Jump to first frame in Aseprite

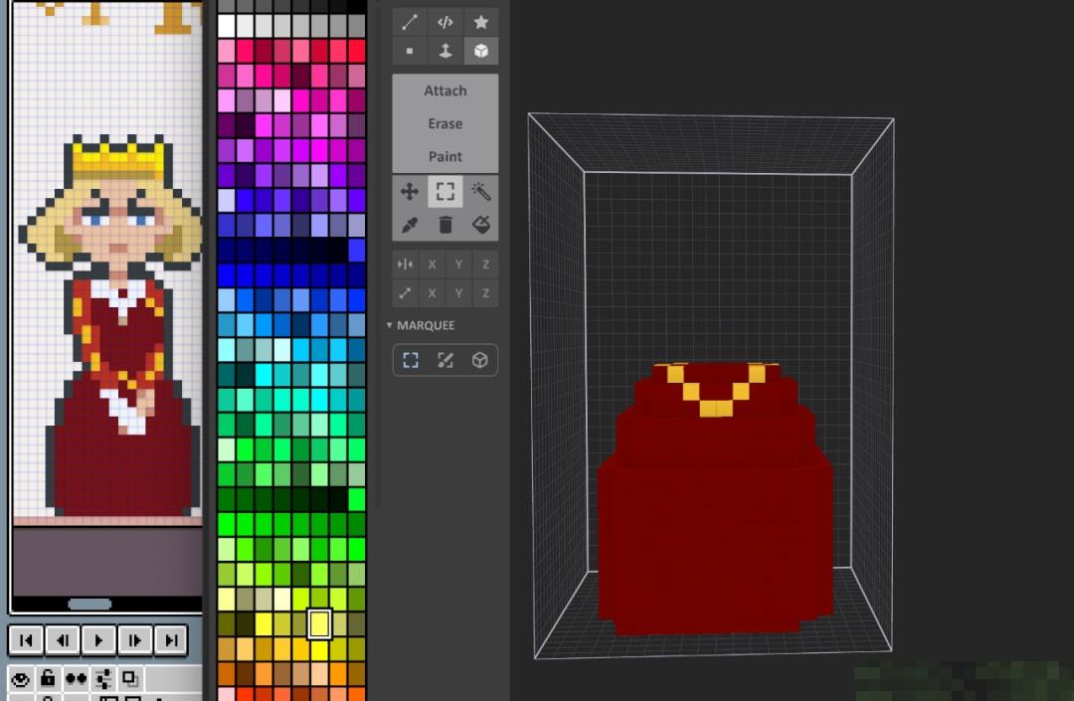[x=26, y=640]
